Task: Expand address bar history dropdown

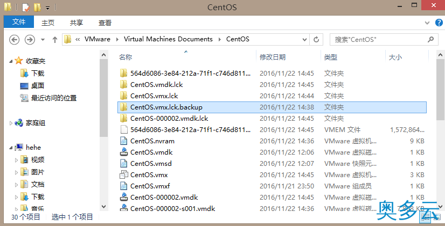Action: click(304, 40)
